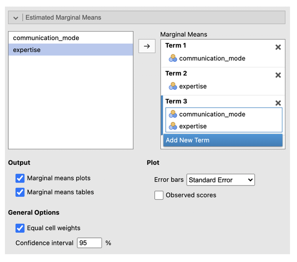
Task: Click communication_mode variable icon in Term 3
Action: [173, 114]
